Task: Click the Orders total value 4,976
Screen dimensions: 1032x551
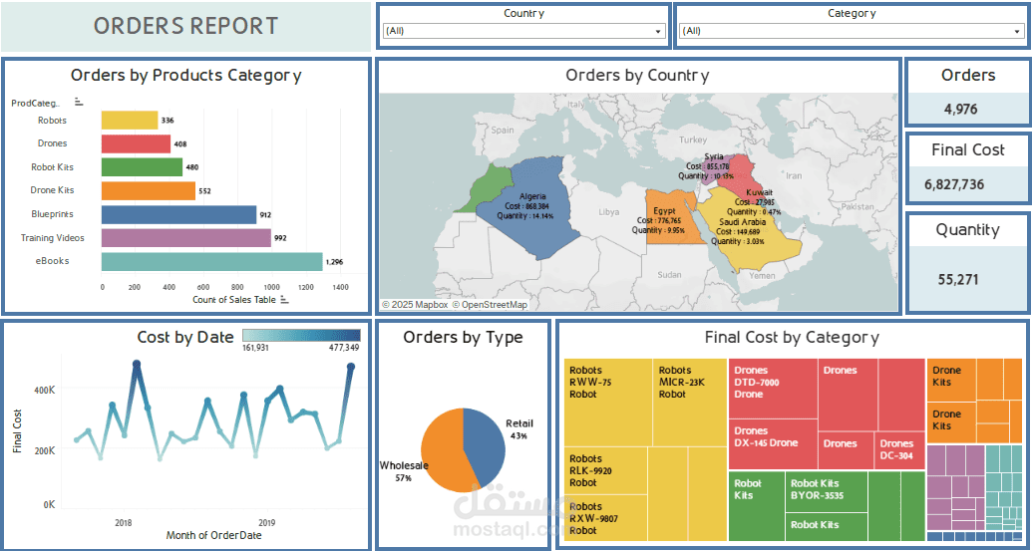Action: 960,110
